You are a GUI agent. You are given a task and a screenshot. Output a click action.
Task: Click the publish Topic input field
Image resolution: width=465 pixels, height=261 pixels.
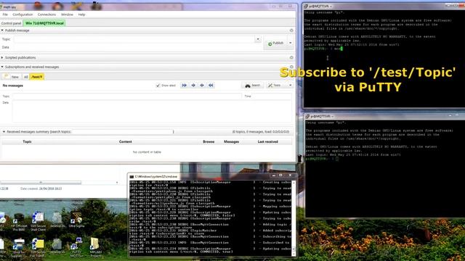click(134, 39)
